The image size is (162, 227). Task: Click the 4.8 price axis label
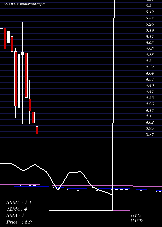(x=149, y=61)
